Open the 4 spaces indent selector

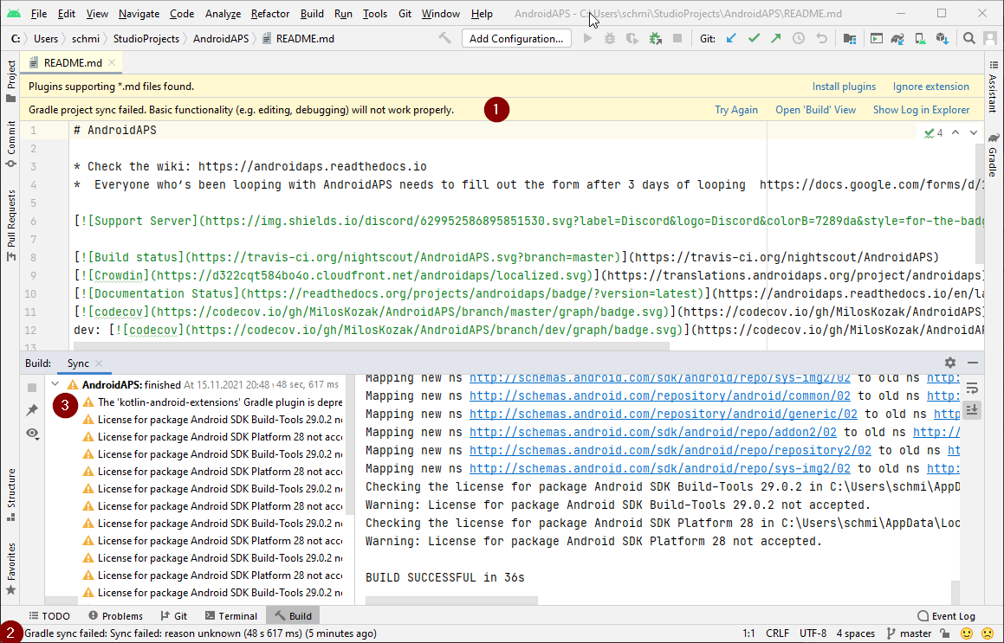click(x=856, y=633)
